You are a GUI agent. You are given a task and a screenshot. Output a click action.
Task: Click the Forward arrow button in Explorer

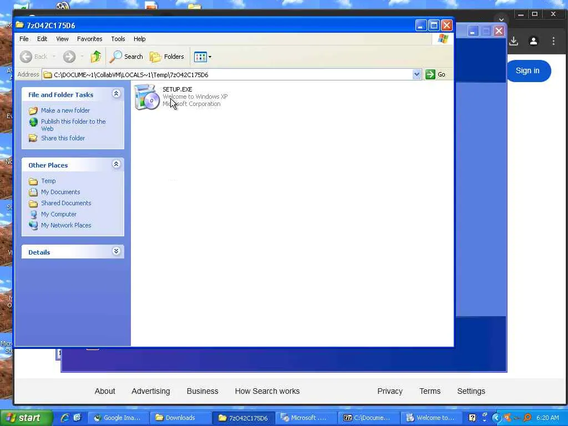click(x=69, y=57)
